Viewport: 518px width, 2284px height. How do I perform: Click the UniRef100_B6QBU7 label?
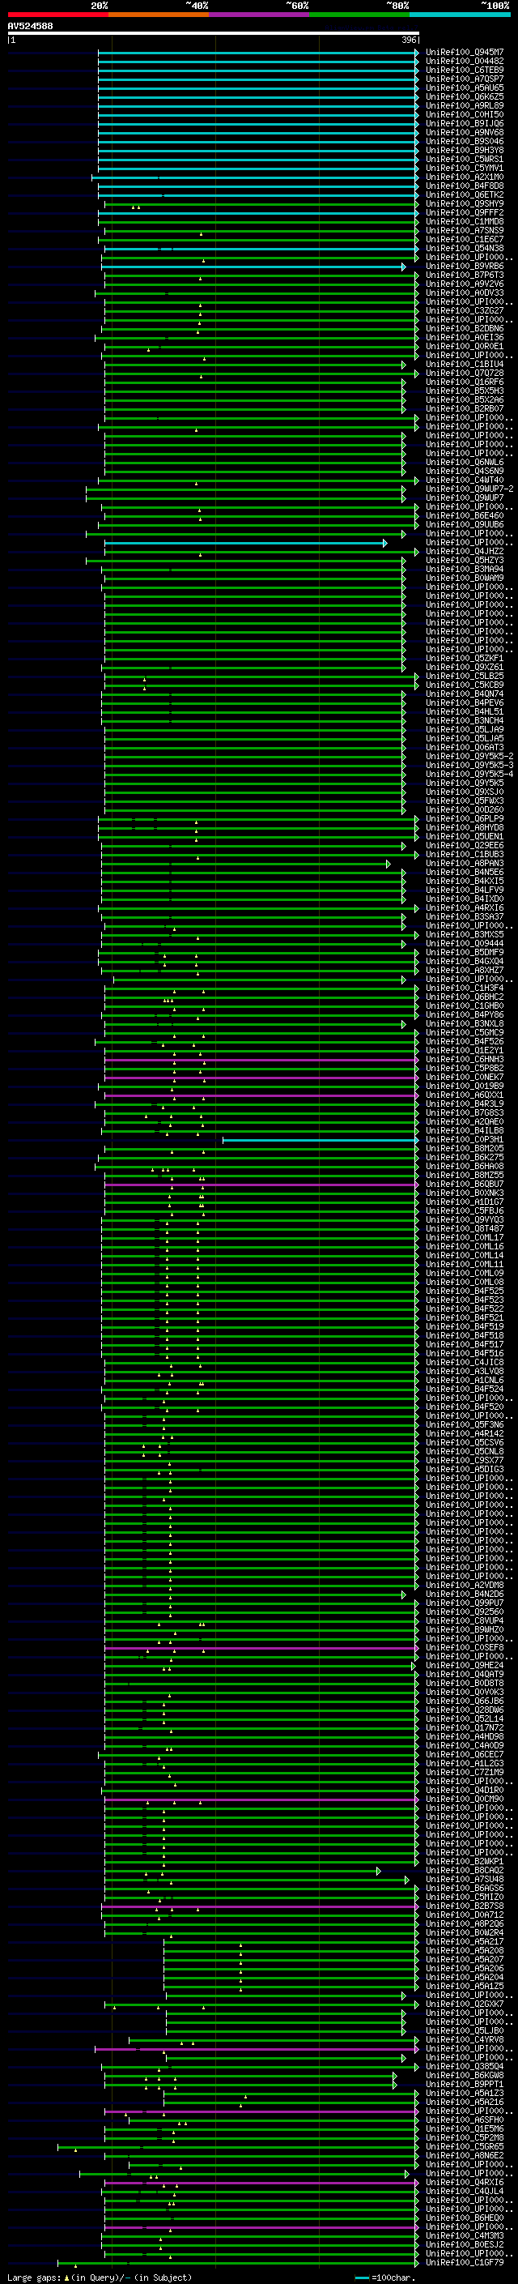(465, 1184)
